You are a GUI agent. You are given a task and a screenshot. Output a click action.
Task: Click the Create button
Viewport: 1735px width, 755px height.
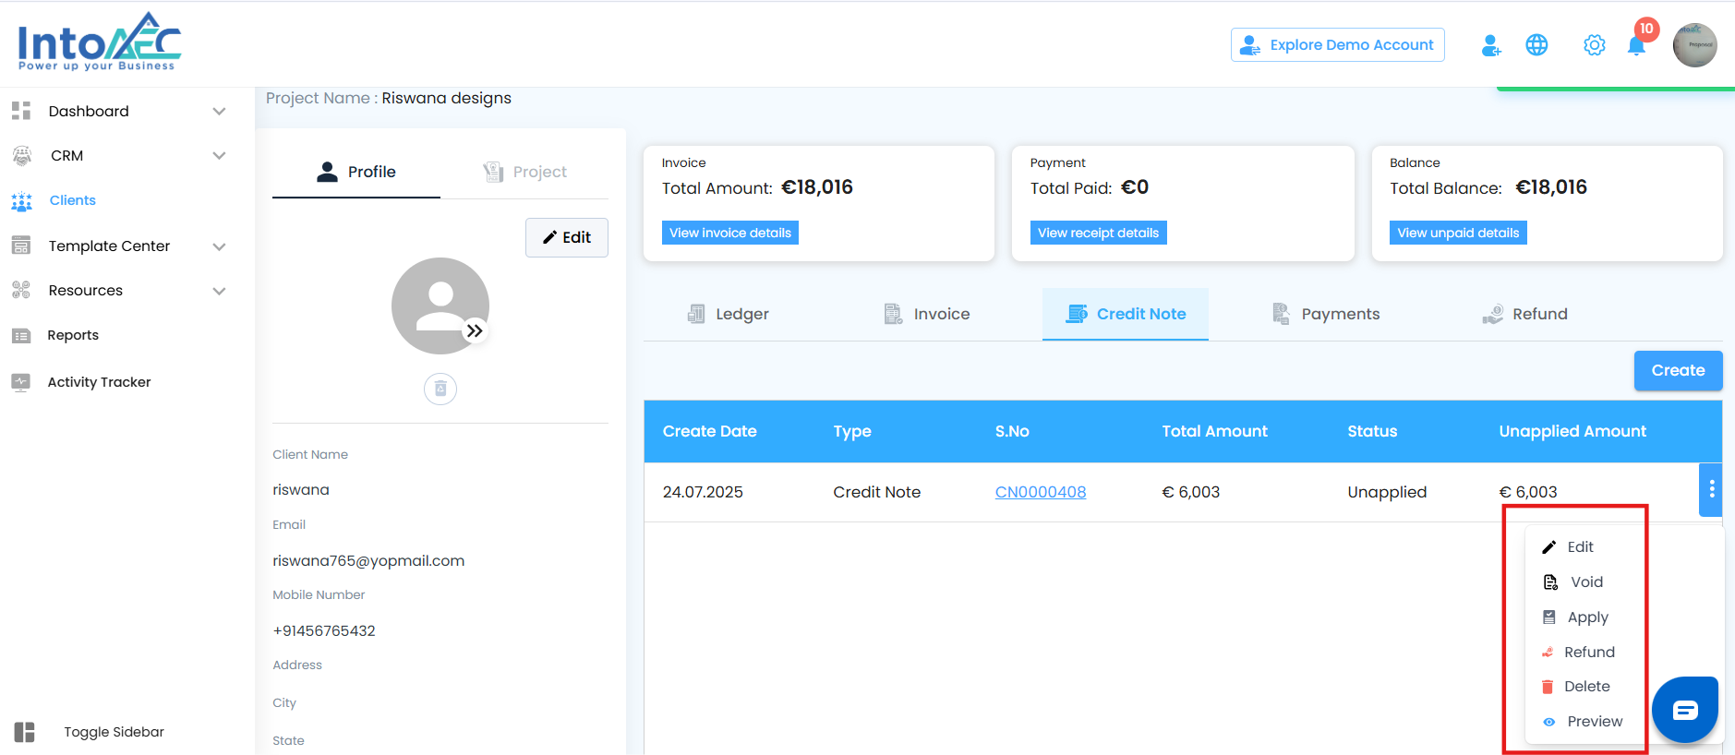pyautogui.click(x=1679, y=371)
